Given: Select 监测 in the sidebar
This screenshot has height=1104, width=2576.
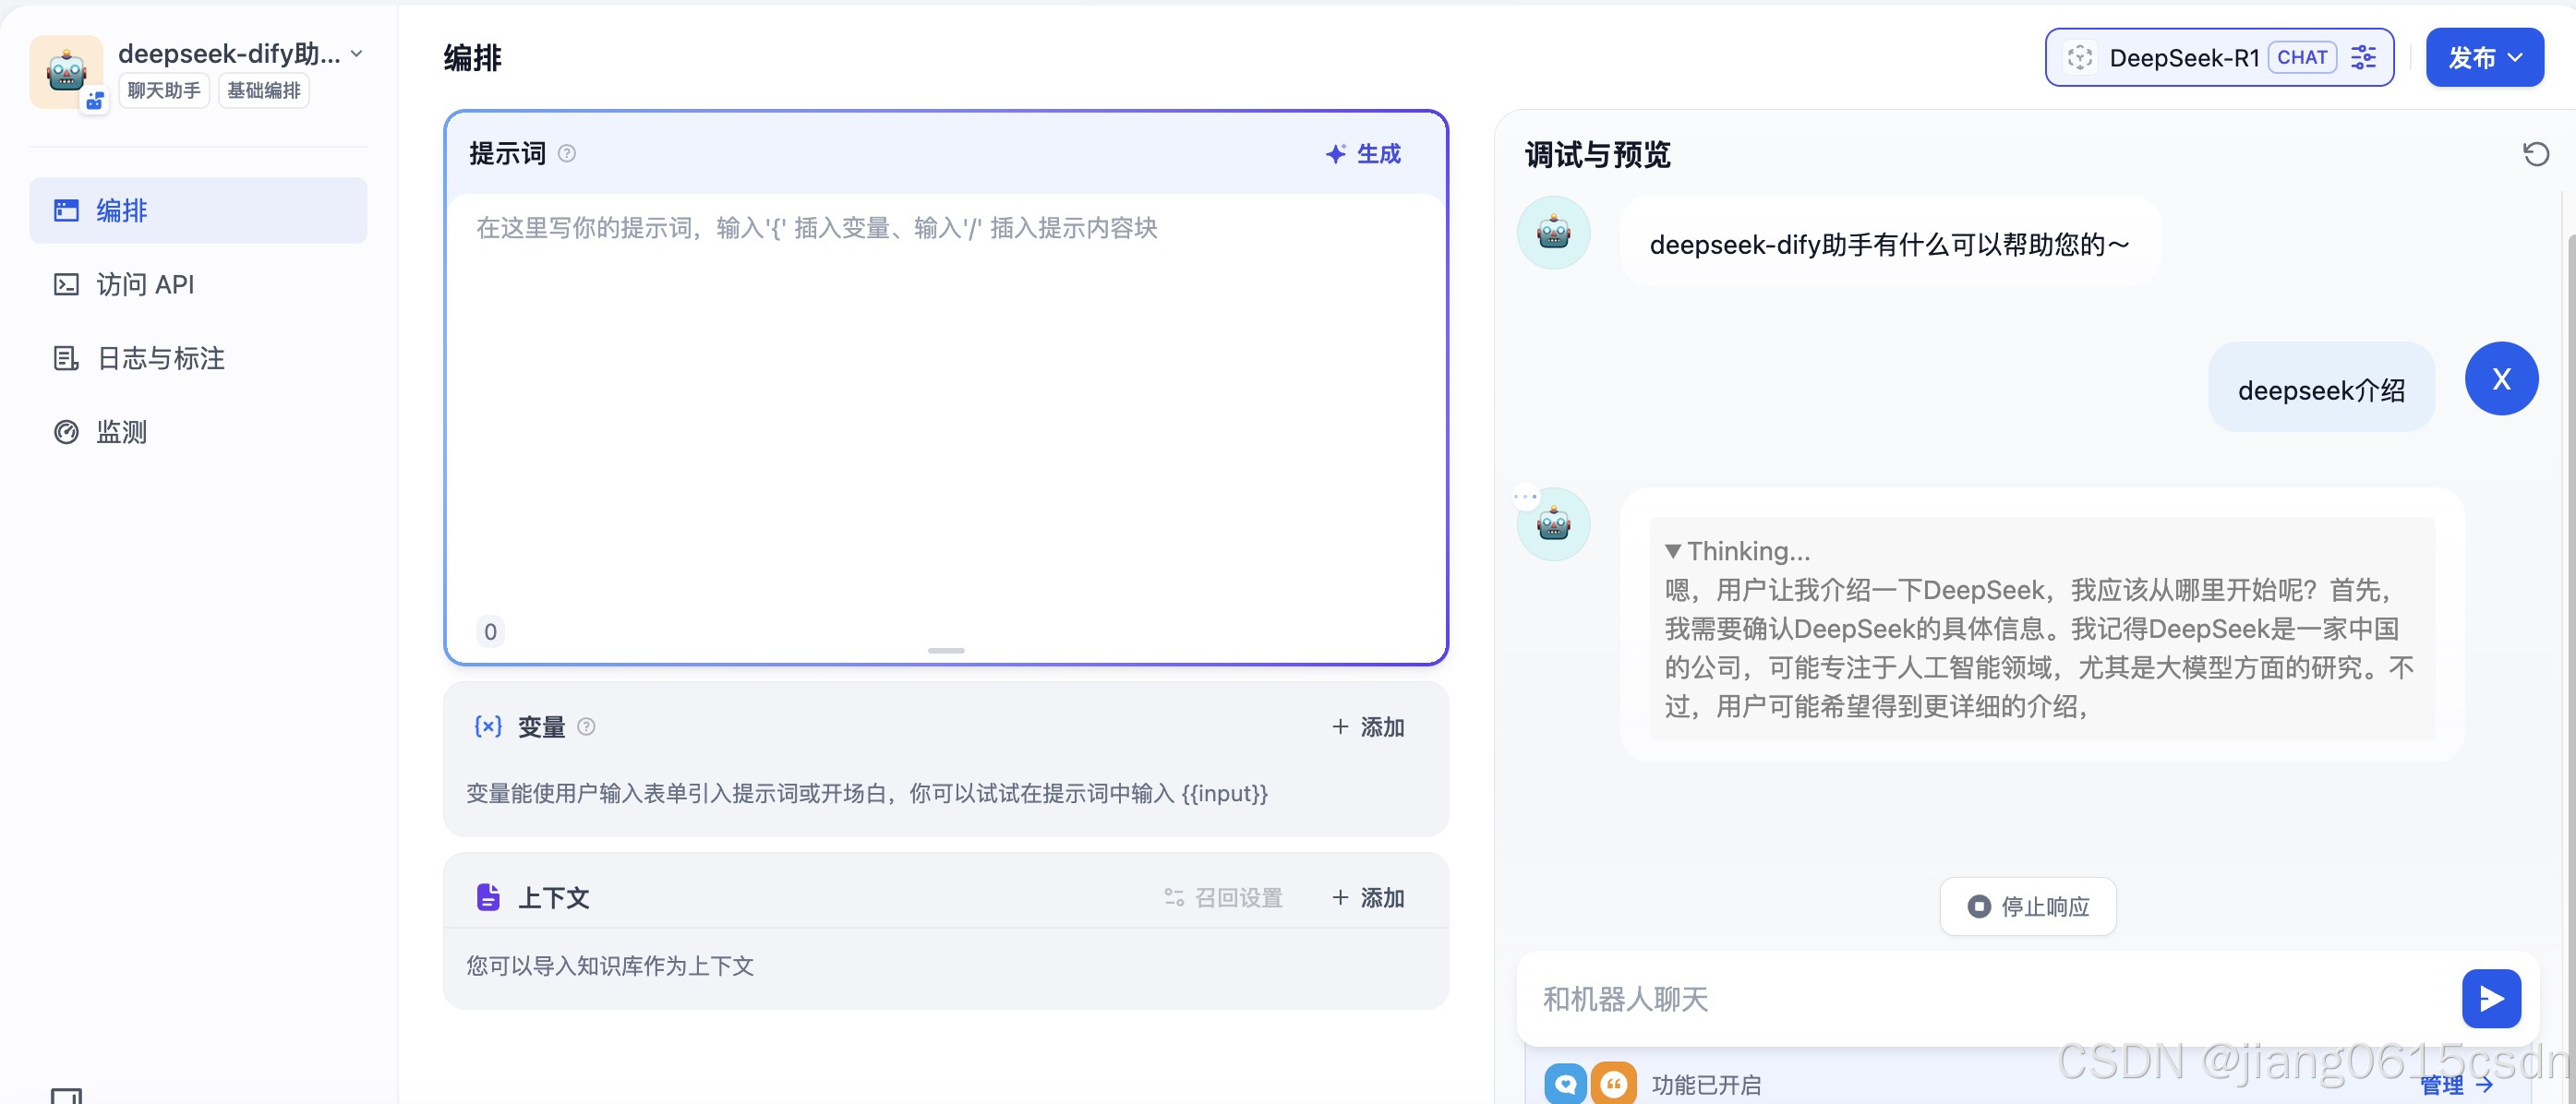Looking at the screenshot, I should (x=121, y=432).
